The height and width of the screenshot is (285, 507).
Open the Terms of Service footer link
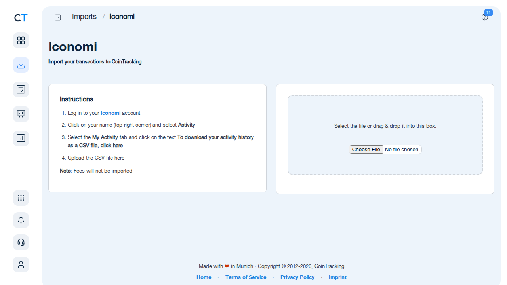pos(246,277)
